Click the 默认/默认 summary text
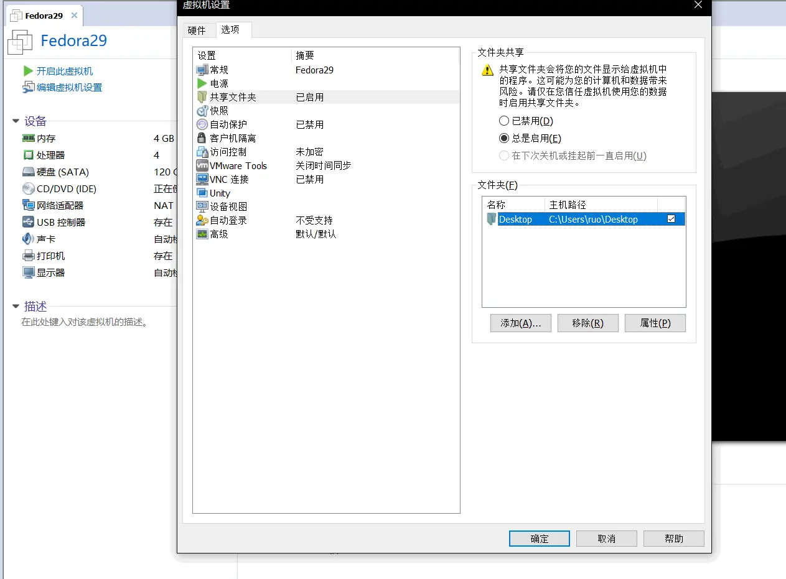Screen dimensions: 786x579 [316, 234]
